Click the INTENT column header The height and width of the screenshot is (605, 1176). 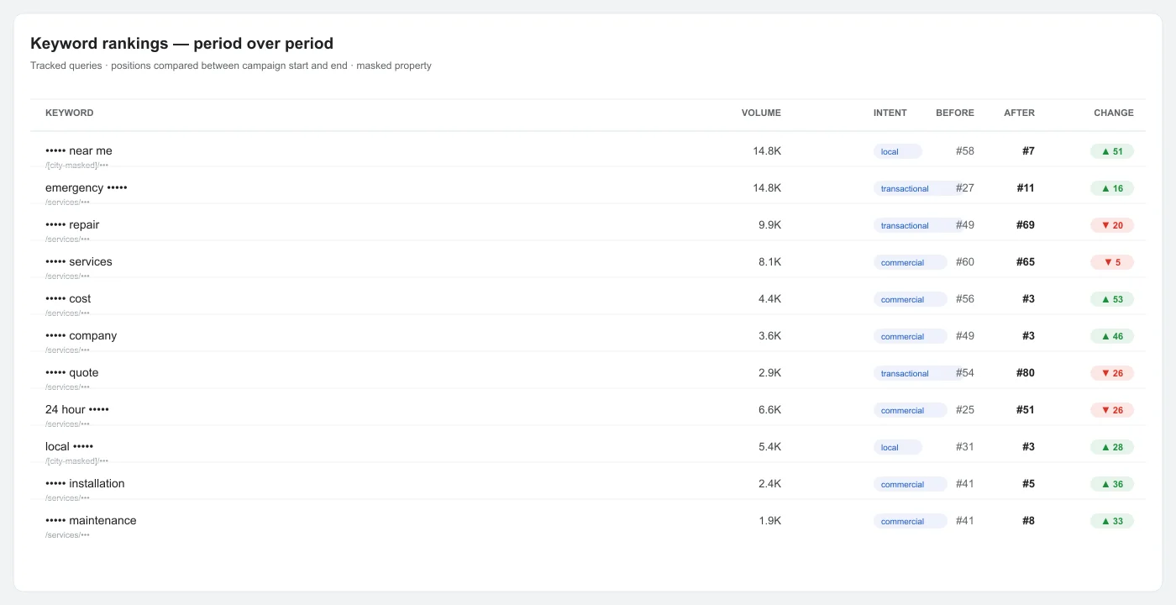point(890,113)
